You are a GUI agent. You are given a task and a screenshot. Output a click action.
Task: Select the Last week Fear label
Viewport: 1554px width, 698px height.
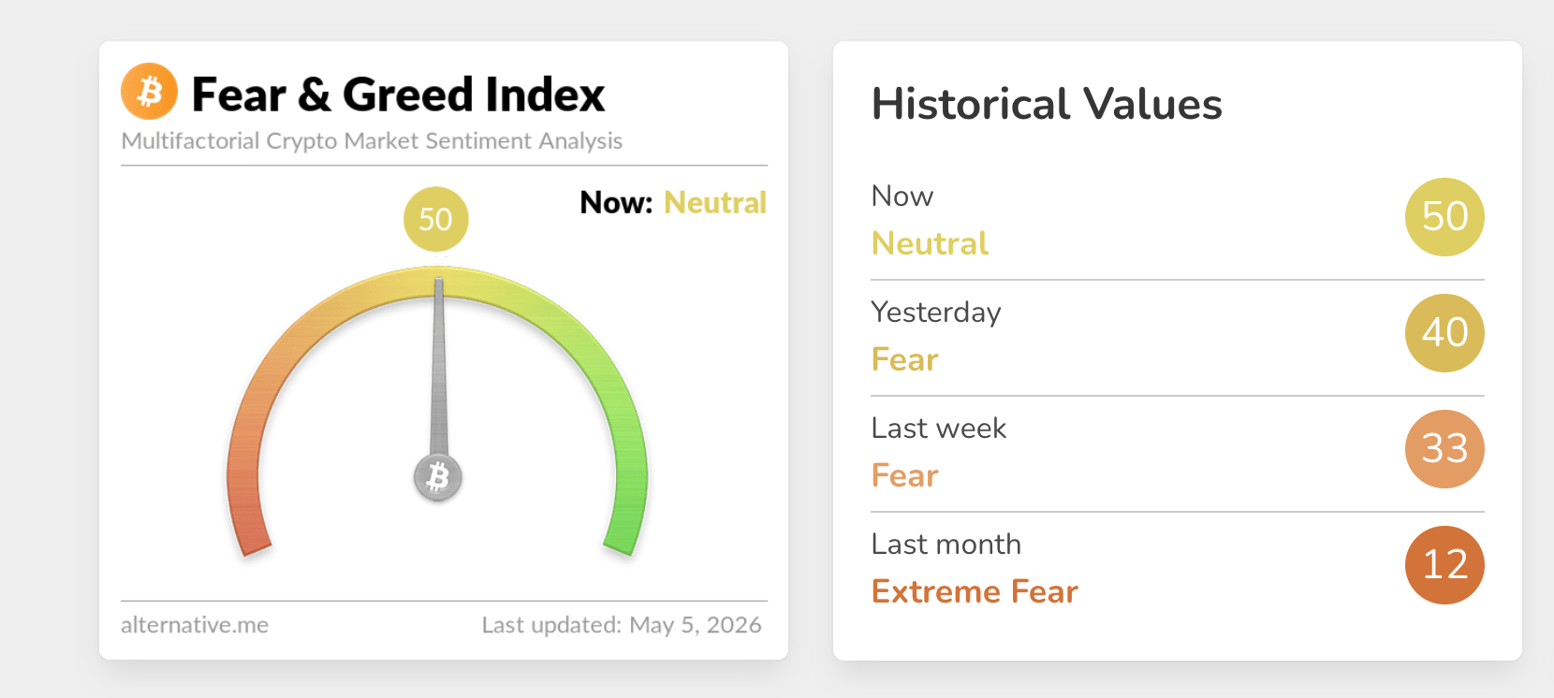coord(904,475)
